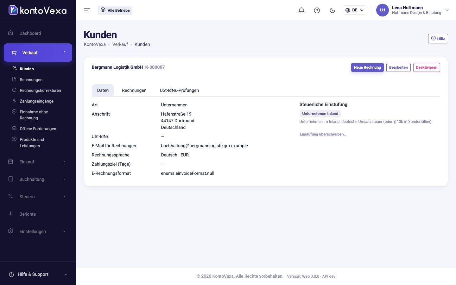Click the LH avatar
456x285 pixels.
tap(382, 10)
